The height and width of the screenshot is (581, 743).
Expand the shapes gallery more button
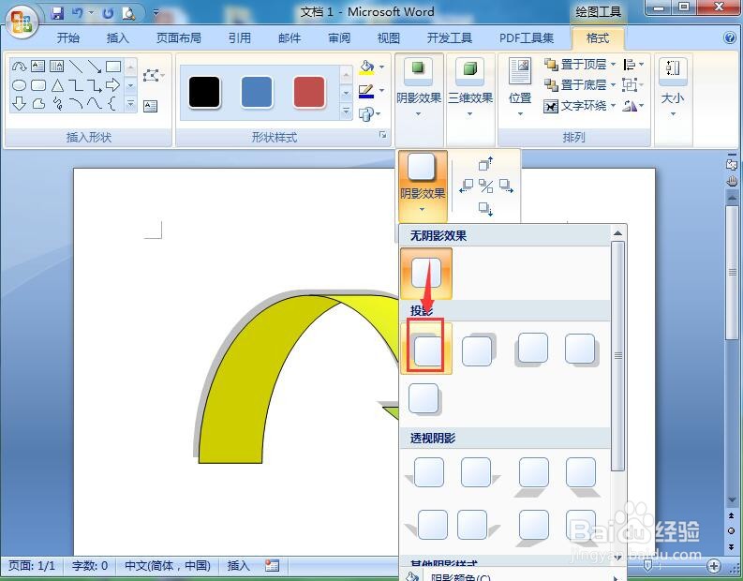tap(131, 104)
